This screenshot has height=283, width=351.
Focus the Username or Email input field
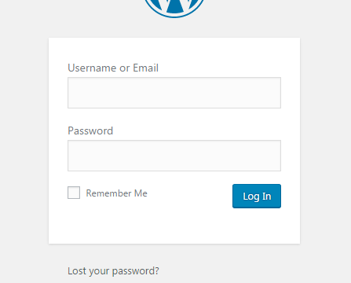tap(174, 93)
